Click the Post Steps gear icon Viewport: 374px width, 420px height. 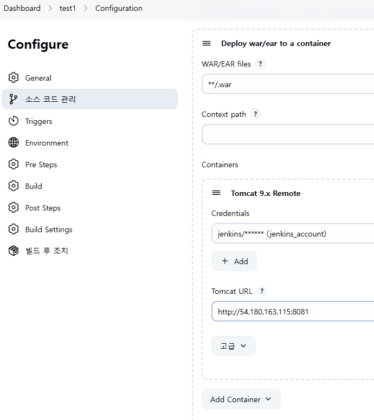click(14, 208)
